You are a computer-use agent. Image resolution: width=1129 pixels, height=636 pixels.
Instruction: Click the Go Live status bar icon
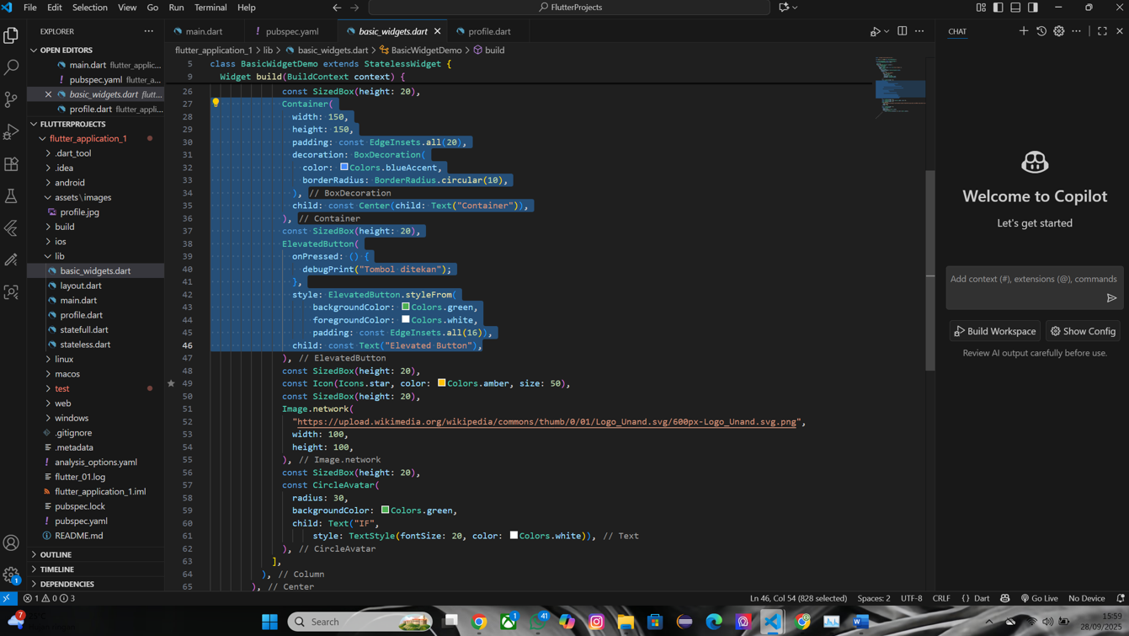coord(1039,598)
